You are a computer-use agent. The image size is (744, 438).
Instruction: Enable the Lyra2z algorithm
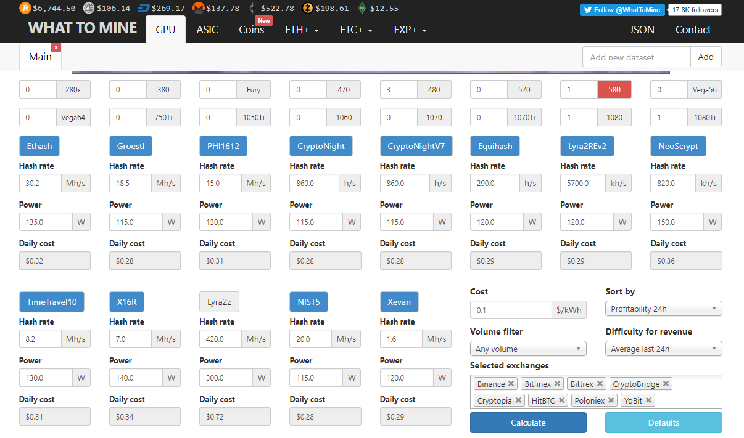(x=219, y=302)
